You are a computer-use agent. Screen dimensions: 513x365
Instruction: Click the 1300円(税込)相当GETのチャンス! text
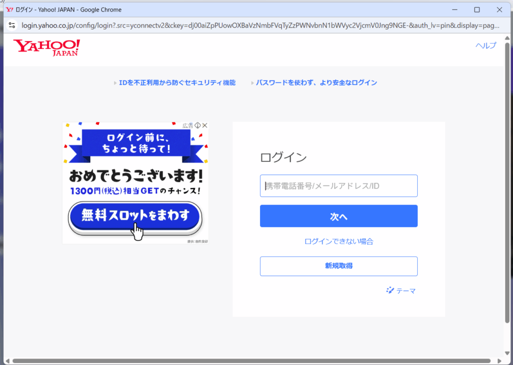coord(135,191)
